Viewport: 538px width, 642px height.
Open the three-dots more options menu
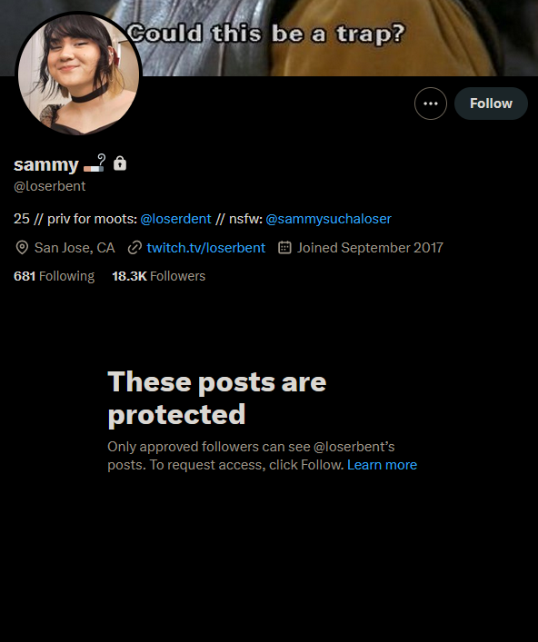click(430, 104)
